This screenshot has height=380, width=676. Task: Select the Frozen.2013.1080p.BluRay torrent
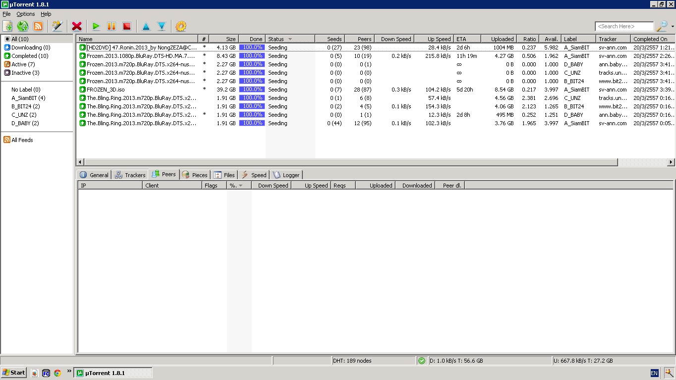[x=375, y=56]
